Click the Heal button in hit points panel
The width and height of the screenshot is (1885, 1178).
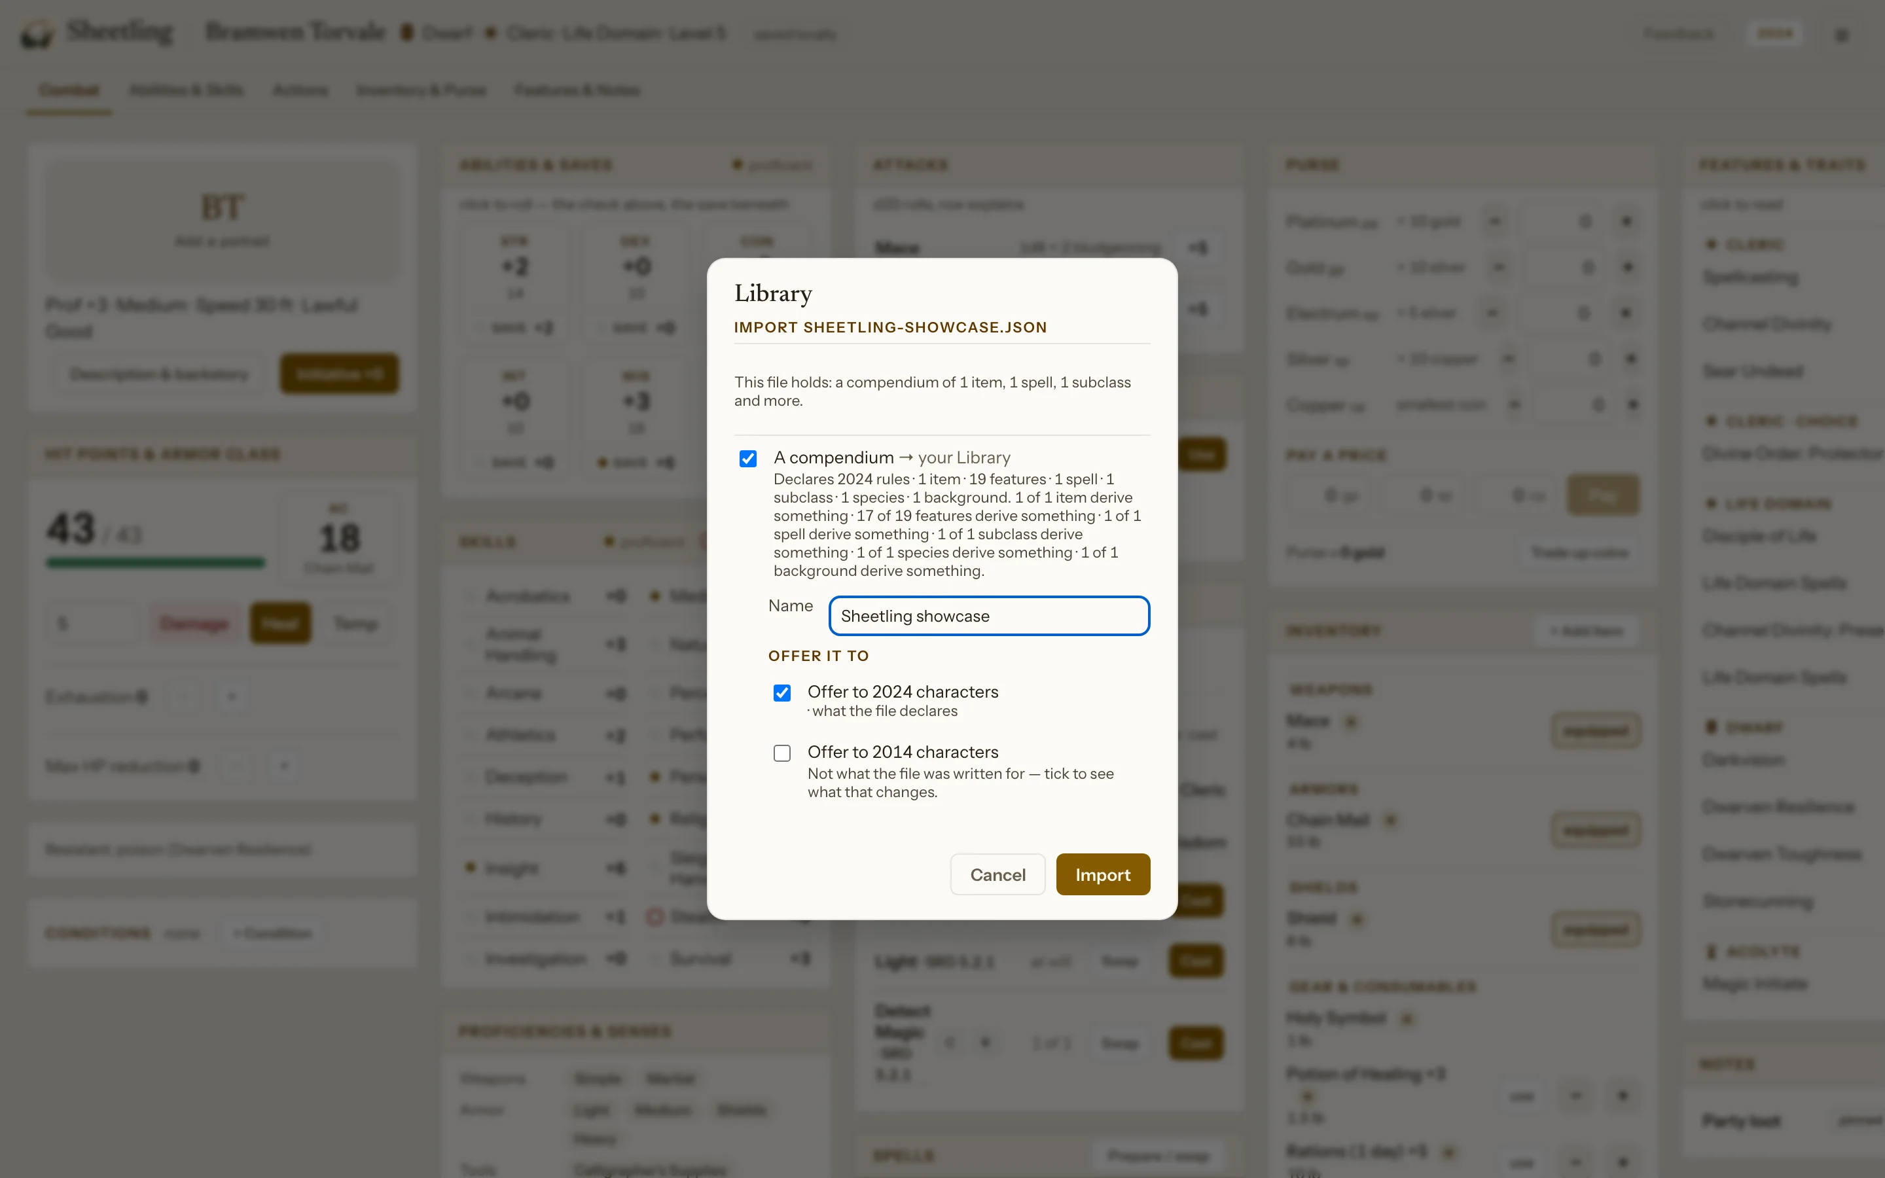tap(280, 623)
